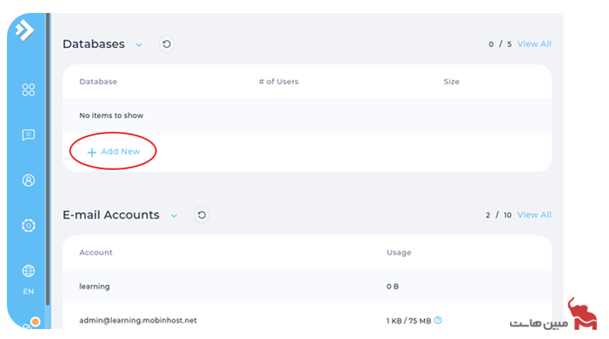Image resolution: width=609 pixels, height=339 pixels.
Task: Expand the Databases dropdown chevron
Action: pos(139,45)
